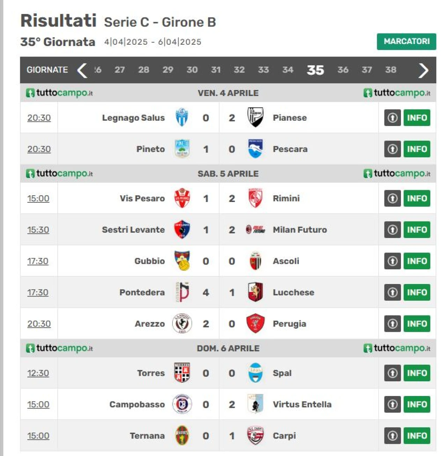
Task: Open the Vis Pesaro team crest
Action: 182,198
